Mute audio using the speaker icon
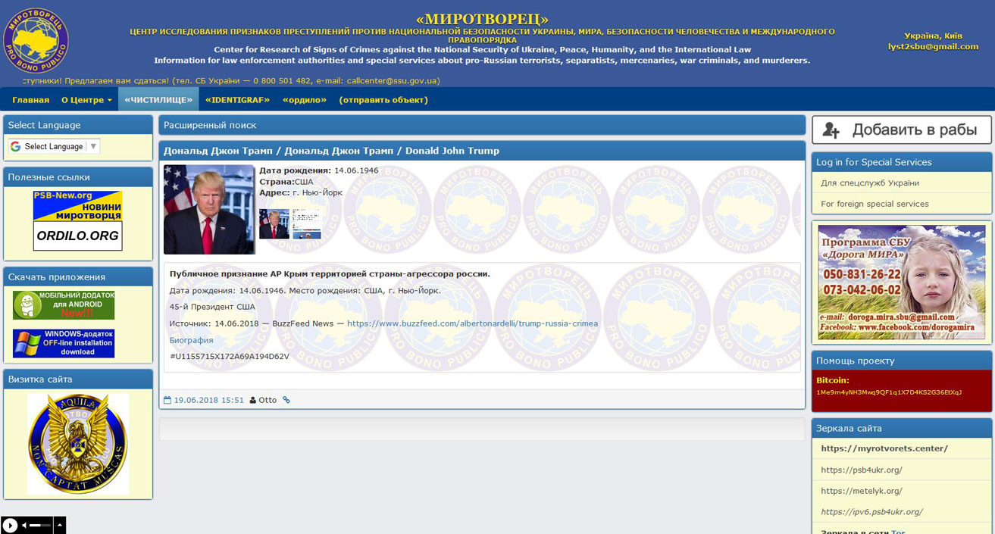This screenshot has width=995, height=534. coord(24,525)
